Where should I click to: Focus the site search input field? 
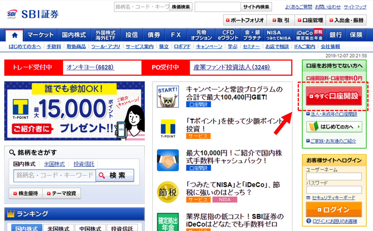pyautogui.click(x=218, y=7)
